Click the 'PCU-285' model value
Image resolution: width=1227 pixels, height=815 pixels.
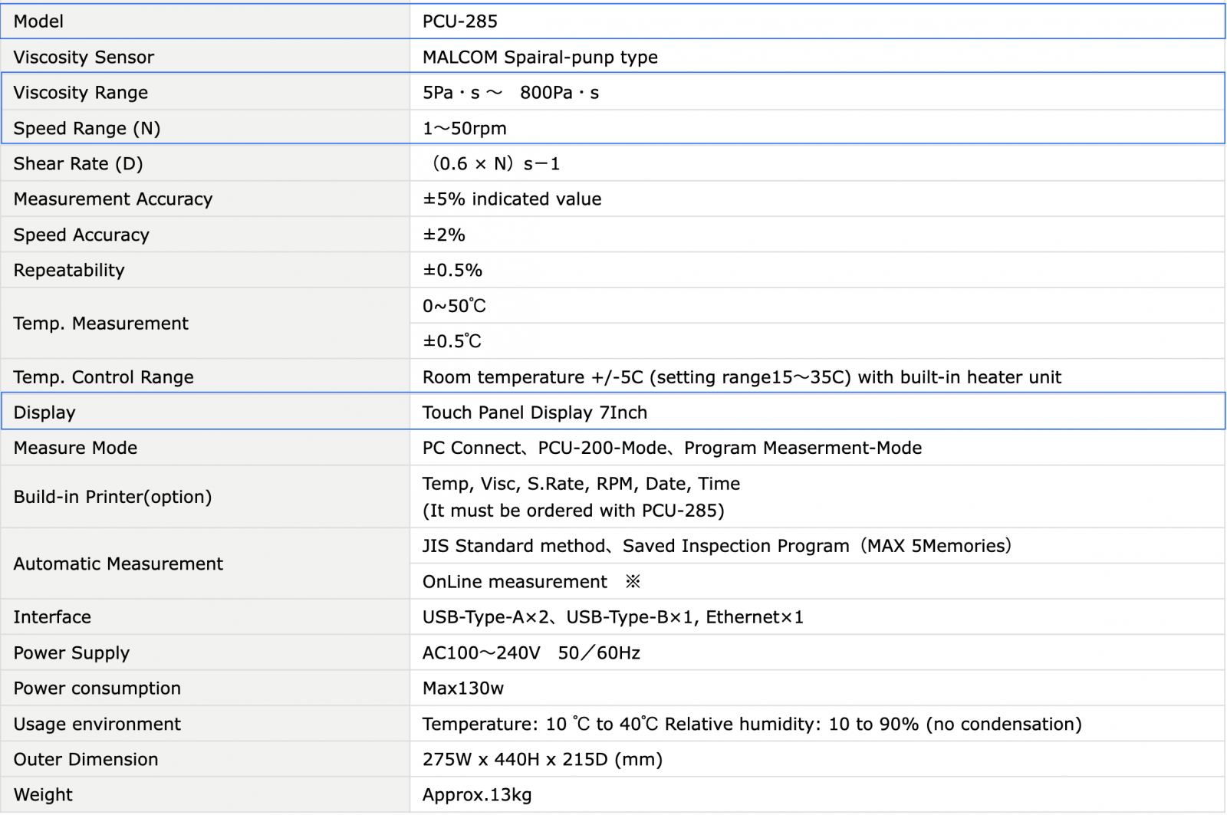click(x=460, y=21)
